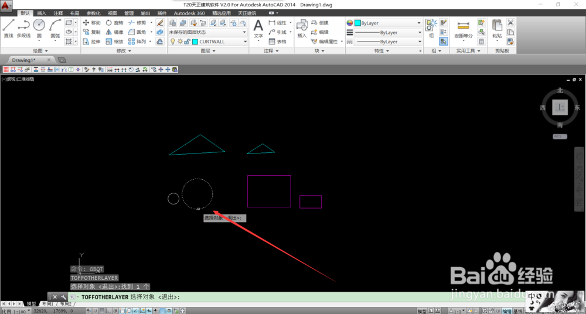
Task: Open the ByLayer lineweight dropdown
Action: (388, 33)
